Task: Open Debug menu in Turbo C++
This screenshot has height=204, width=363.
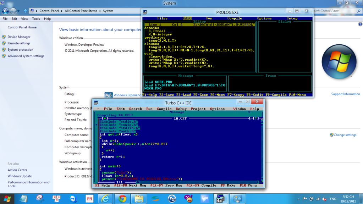Action: [x=181, y=109]
